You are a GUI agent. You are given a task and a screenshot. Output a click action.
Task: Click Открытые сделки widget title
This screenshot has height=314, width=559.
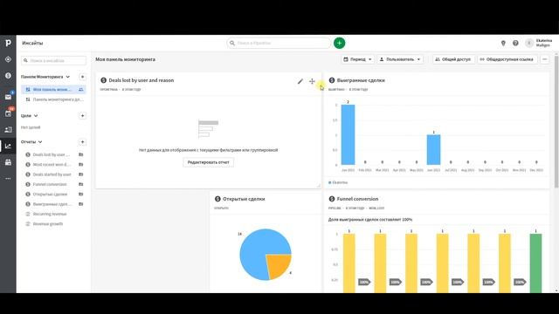(x=244, y=199)
